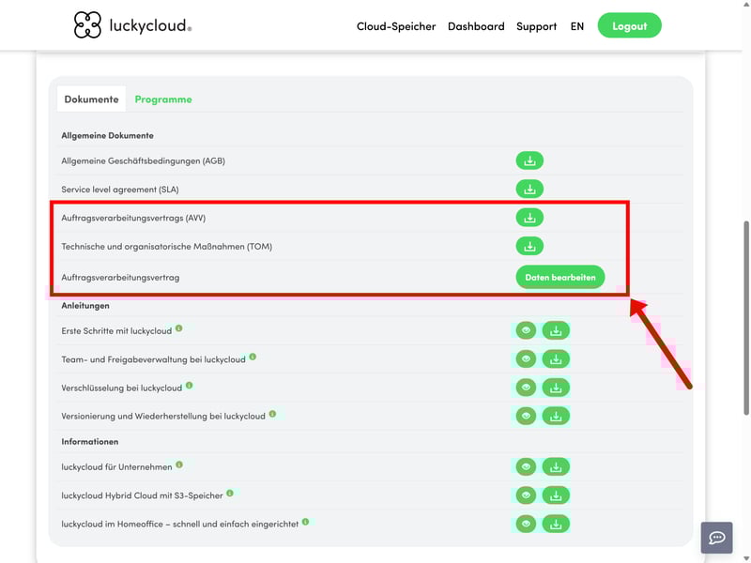
Task: Click 'luckycloud Hybrid Cloud mit S3-Speicher' text
Action: click(x=143, y=495)
